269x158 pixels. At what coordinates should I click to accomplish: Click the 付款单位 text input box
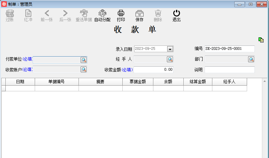pos(56,60)
